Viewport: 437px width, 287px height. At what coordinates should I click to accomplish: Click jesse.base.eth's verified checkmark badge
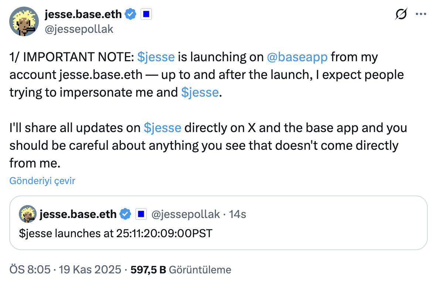(x=130, y=14)
